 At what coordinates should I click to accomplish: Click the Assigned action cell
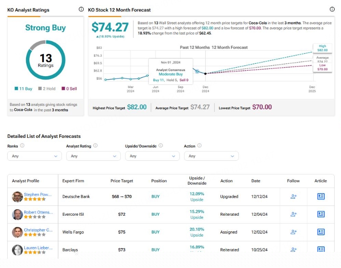pos(229,232)
